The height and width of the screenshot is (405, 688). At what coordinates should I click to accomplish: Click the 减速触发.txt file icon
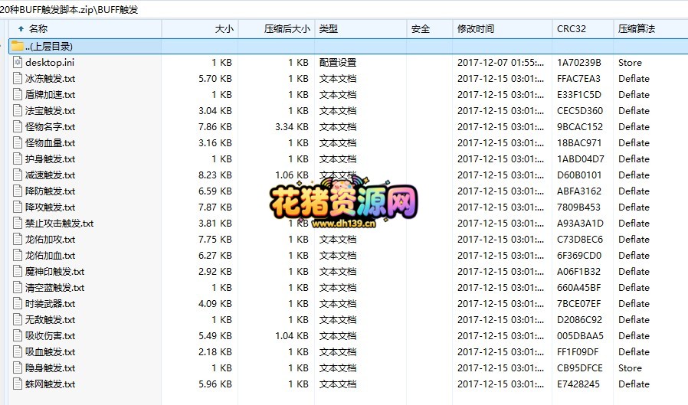click(x=17, y=175)
